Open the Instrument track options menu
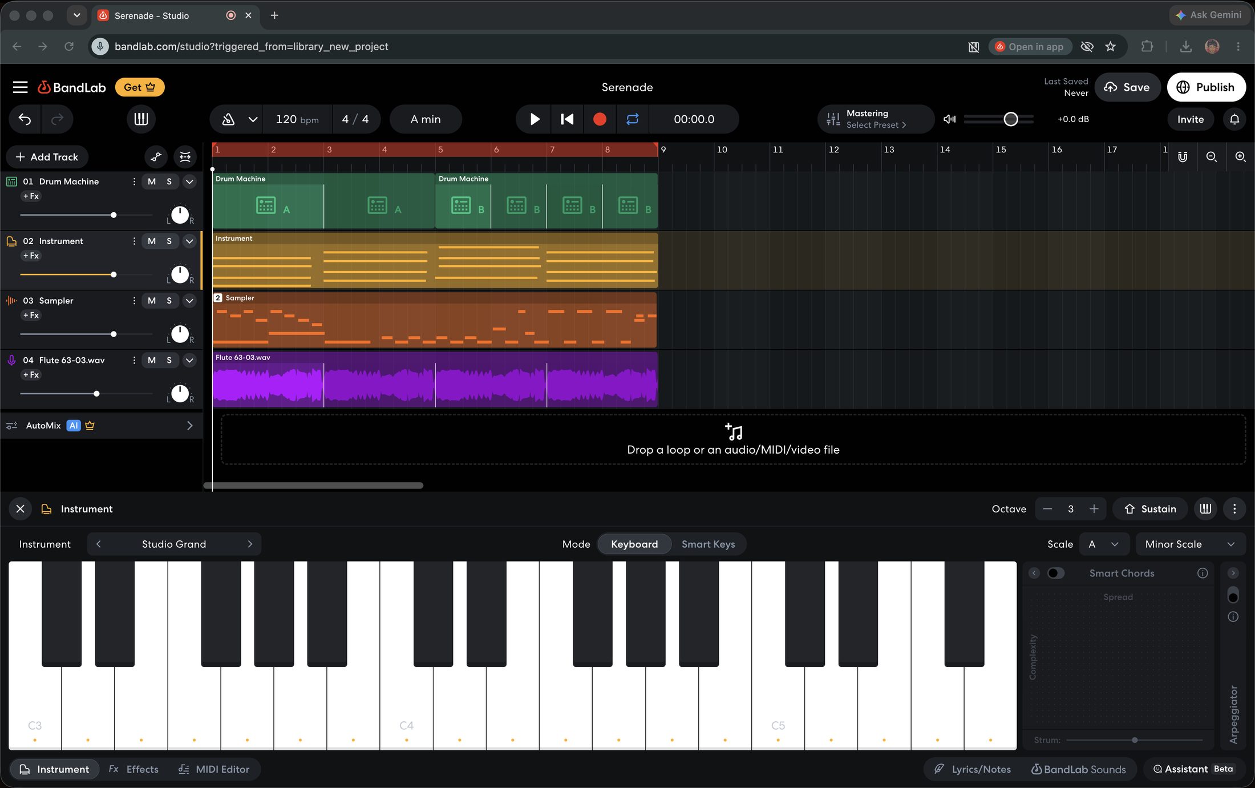This screenshot has height=788, width=1255. click(134, 241)
